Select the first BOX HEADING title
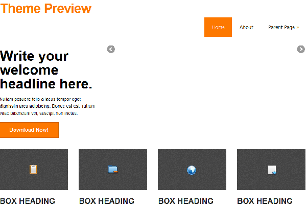 28,201
